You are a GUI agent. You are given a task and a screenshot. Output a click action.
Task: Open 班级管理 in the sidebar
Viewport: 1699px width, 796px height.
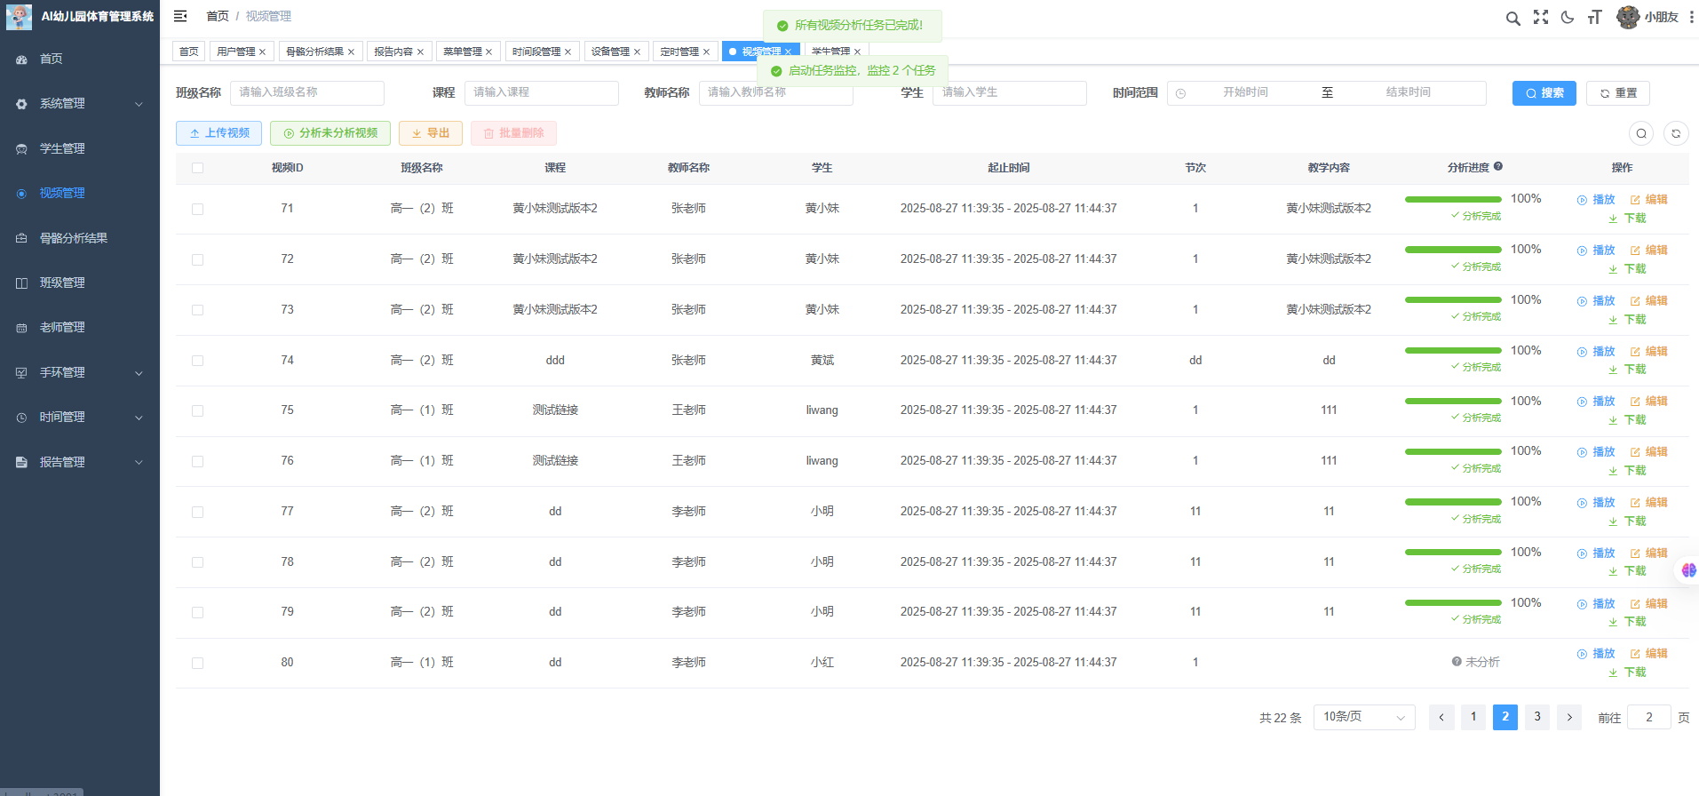(x=62, y=283)
